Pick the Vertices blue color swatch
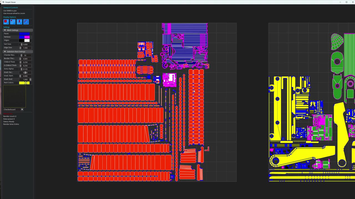 (22, 37)
